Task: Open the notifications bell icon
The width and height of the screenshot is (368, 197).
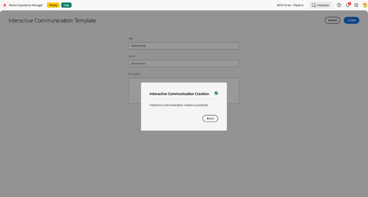Action: click(x=347, y=5)
